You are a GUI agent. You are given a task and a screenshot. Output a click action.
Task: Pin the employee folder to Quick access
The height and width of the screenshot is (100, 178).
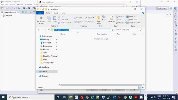click(41, 20)
